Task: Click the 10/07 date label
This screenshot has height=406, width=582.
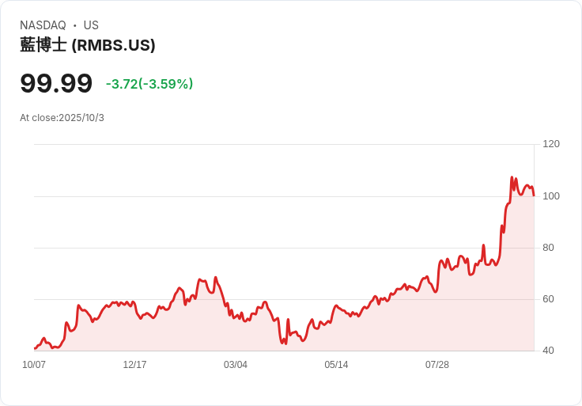Action: click(34, 365)
